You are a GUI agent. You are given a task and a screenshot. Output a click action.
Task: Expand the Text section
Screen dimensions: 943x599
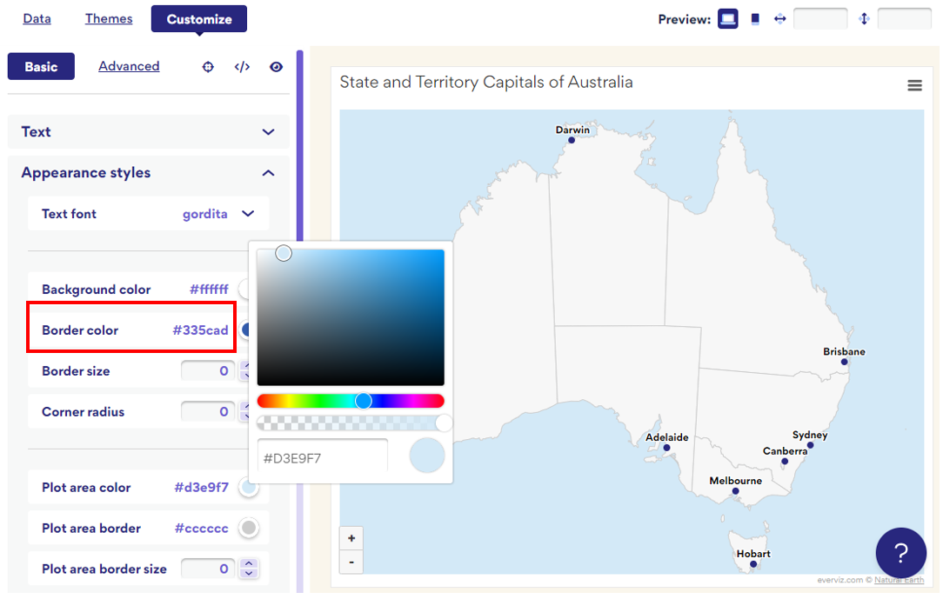tap(269, 131)
